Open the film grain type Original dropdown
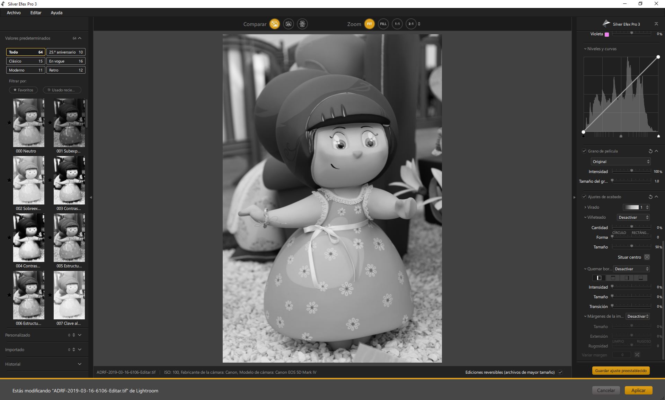 [x=621, y=162]
